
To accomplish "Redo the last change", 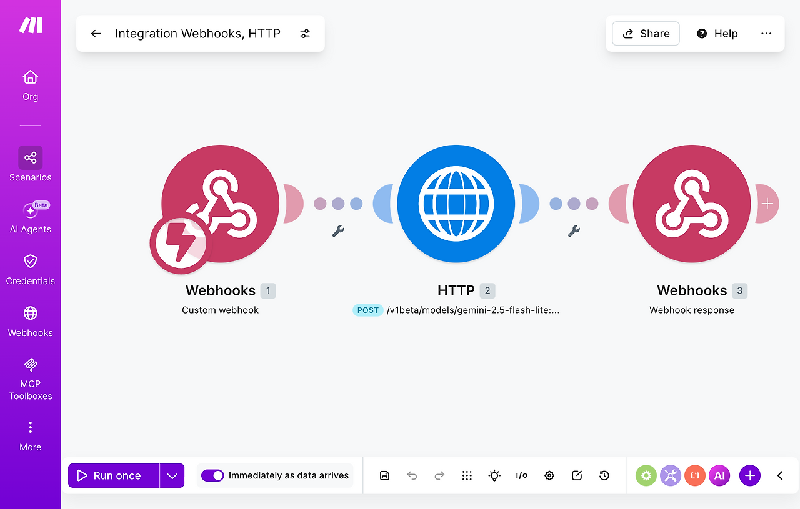I will (x=439, y=475).
